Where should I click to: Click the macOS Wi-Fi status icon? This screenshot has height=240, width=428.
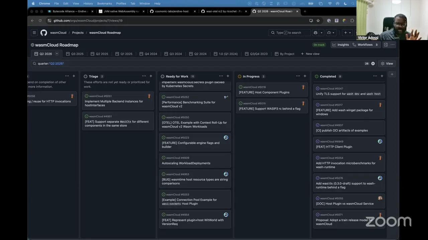pyautogui.click(x=330, y=3)
